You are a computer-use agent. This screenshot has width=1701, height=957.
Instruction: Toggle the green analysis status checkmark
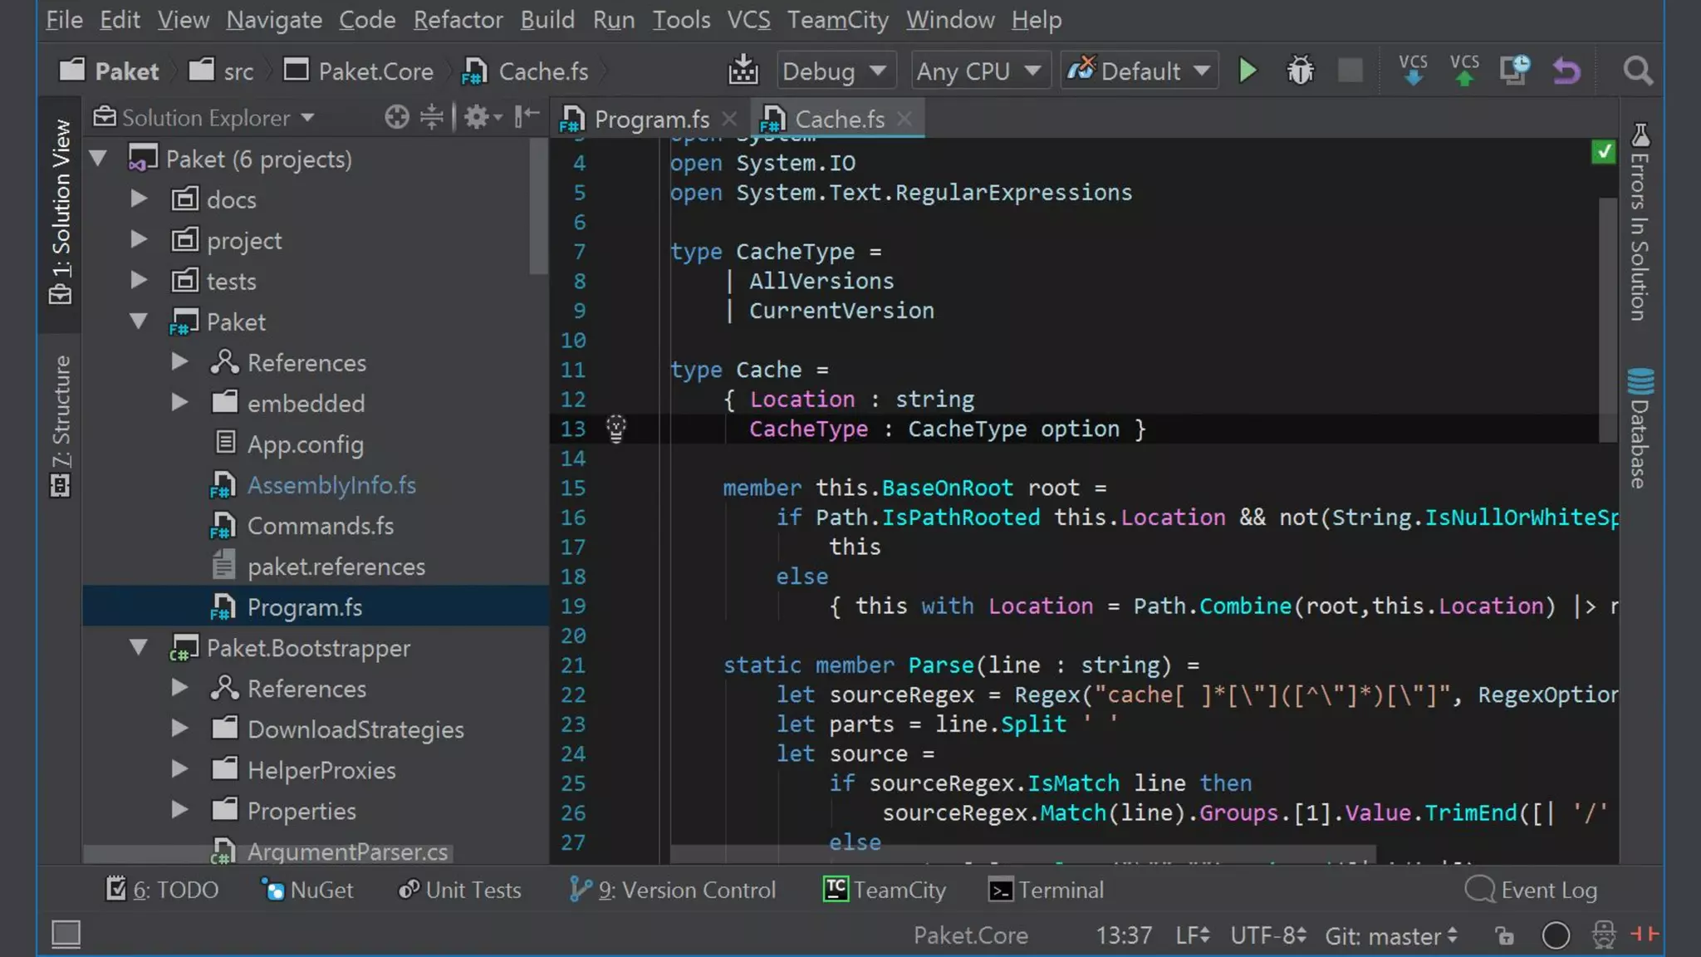(x=1603, y=151)
